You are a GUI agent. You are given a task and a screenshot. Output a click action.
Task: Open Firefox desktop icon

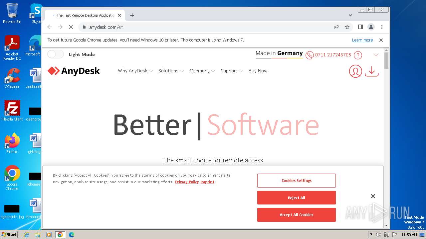point(12,143)
